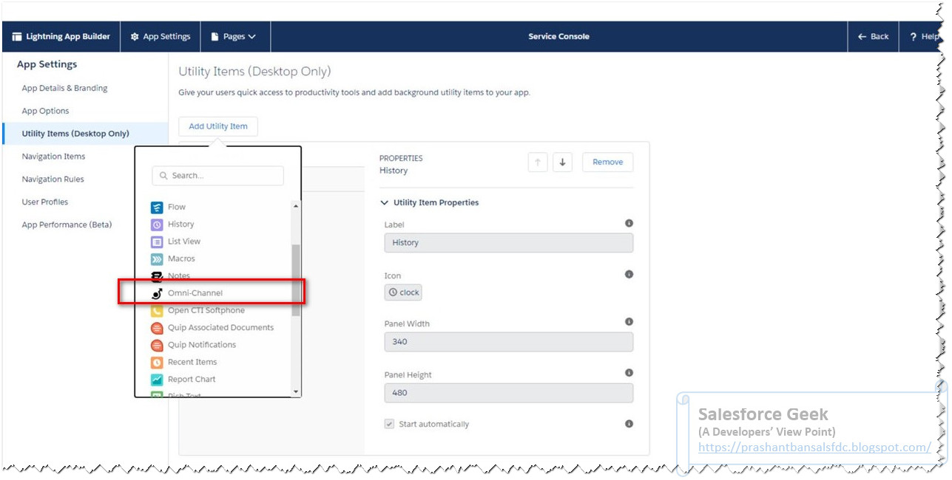Click the Recent Items icon

pos(157,363)
